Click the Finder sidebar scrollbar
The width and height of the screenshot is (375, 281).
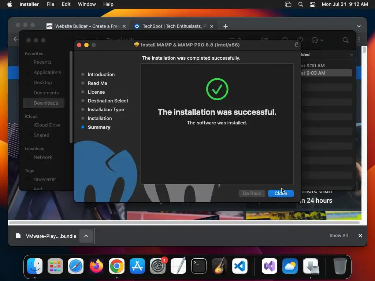[71, 97]
